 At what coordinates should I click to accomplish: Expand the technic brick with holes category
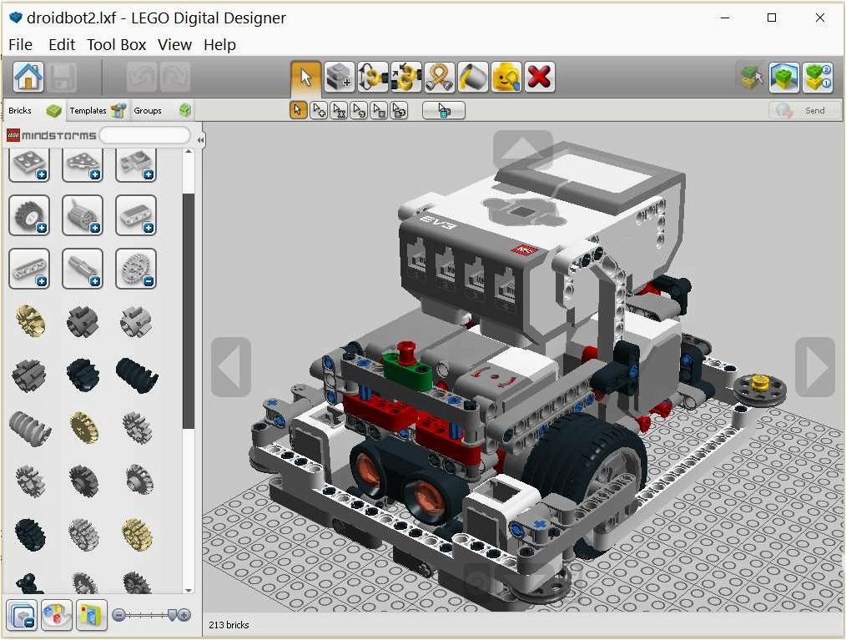tap(136, 215)
